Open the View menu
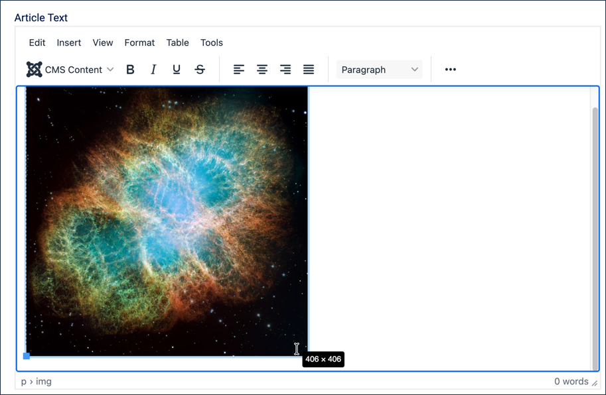Screen dimensions: 606x395 (103, 42)
